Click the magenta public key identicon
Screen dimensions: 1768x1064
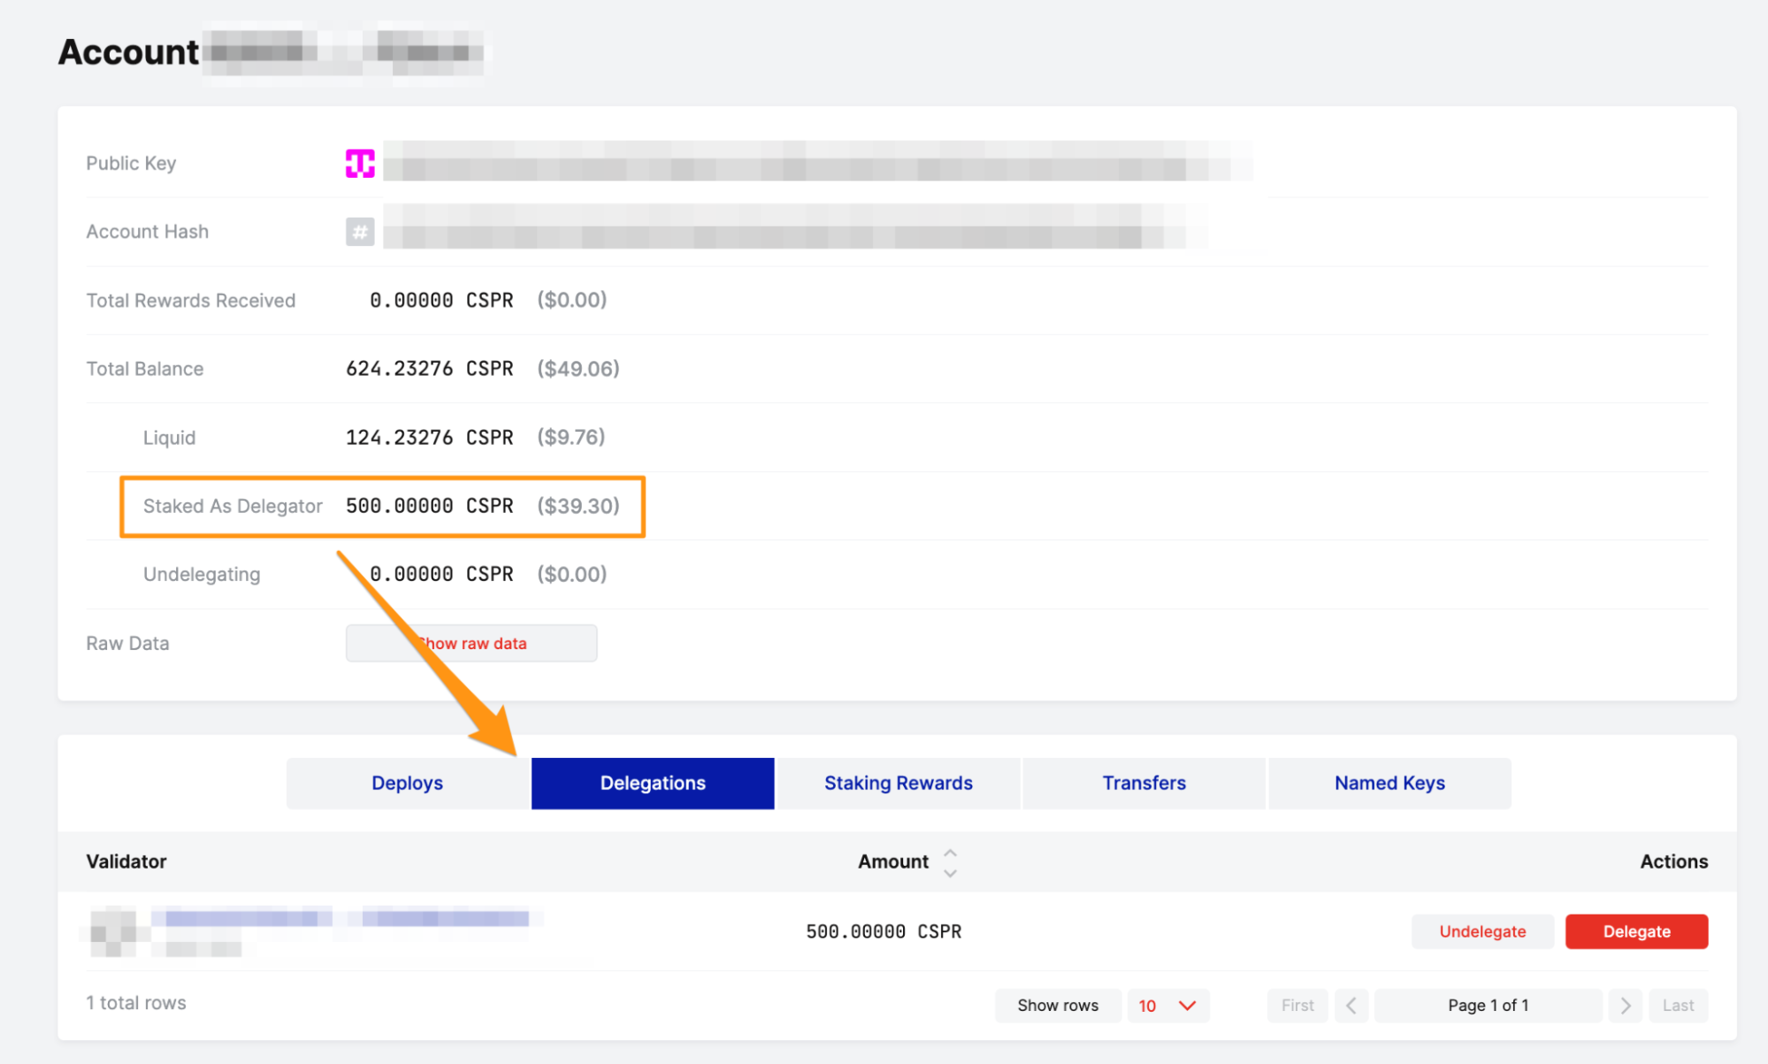tap(360, 164)
